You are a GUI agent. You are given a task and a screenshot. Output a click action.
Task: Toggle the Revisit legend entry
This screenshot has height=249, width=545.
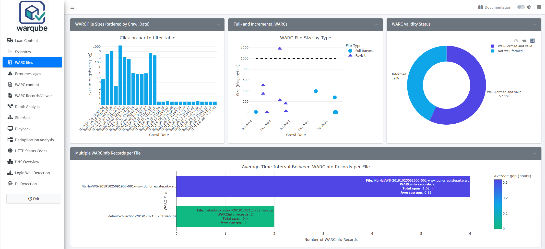[357, 55]
